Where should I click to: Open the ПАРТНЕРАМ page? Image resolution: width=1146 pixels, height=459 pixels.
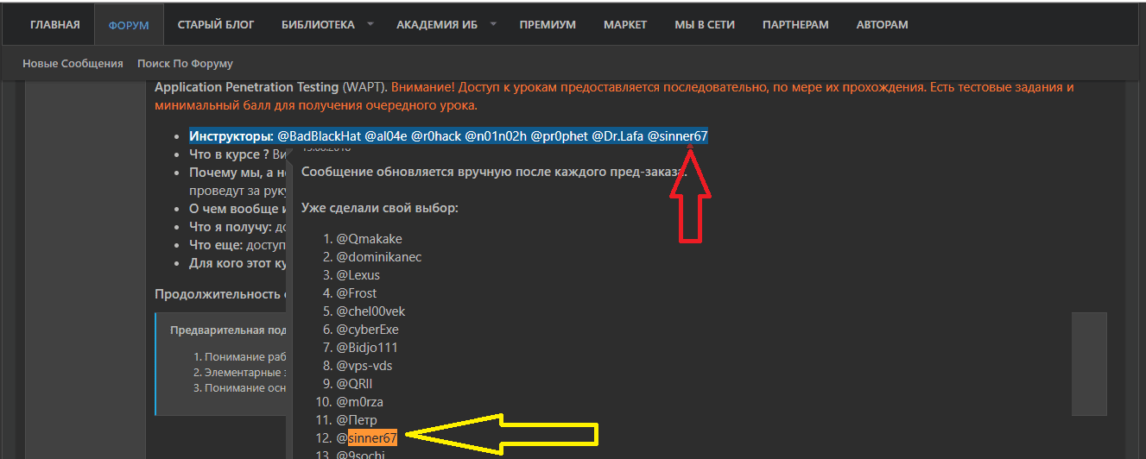pos(795,25)
